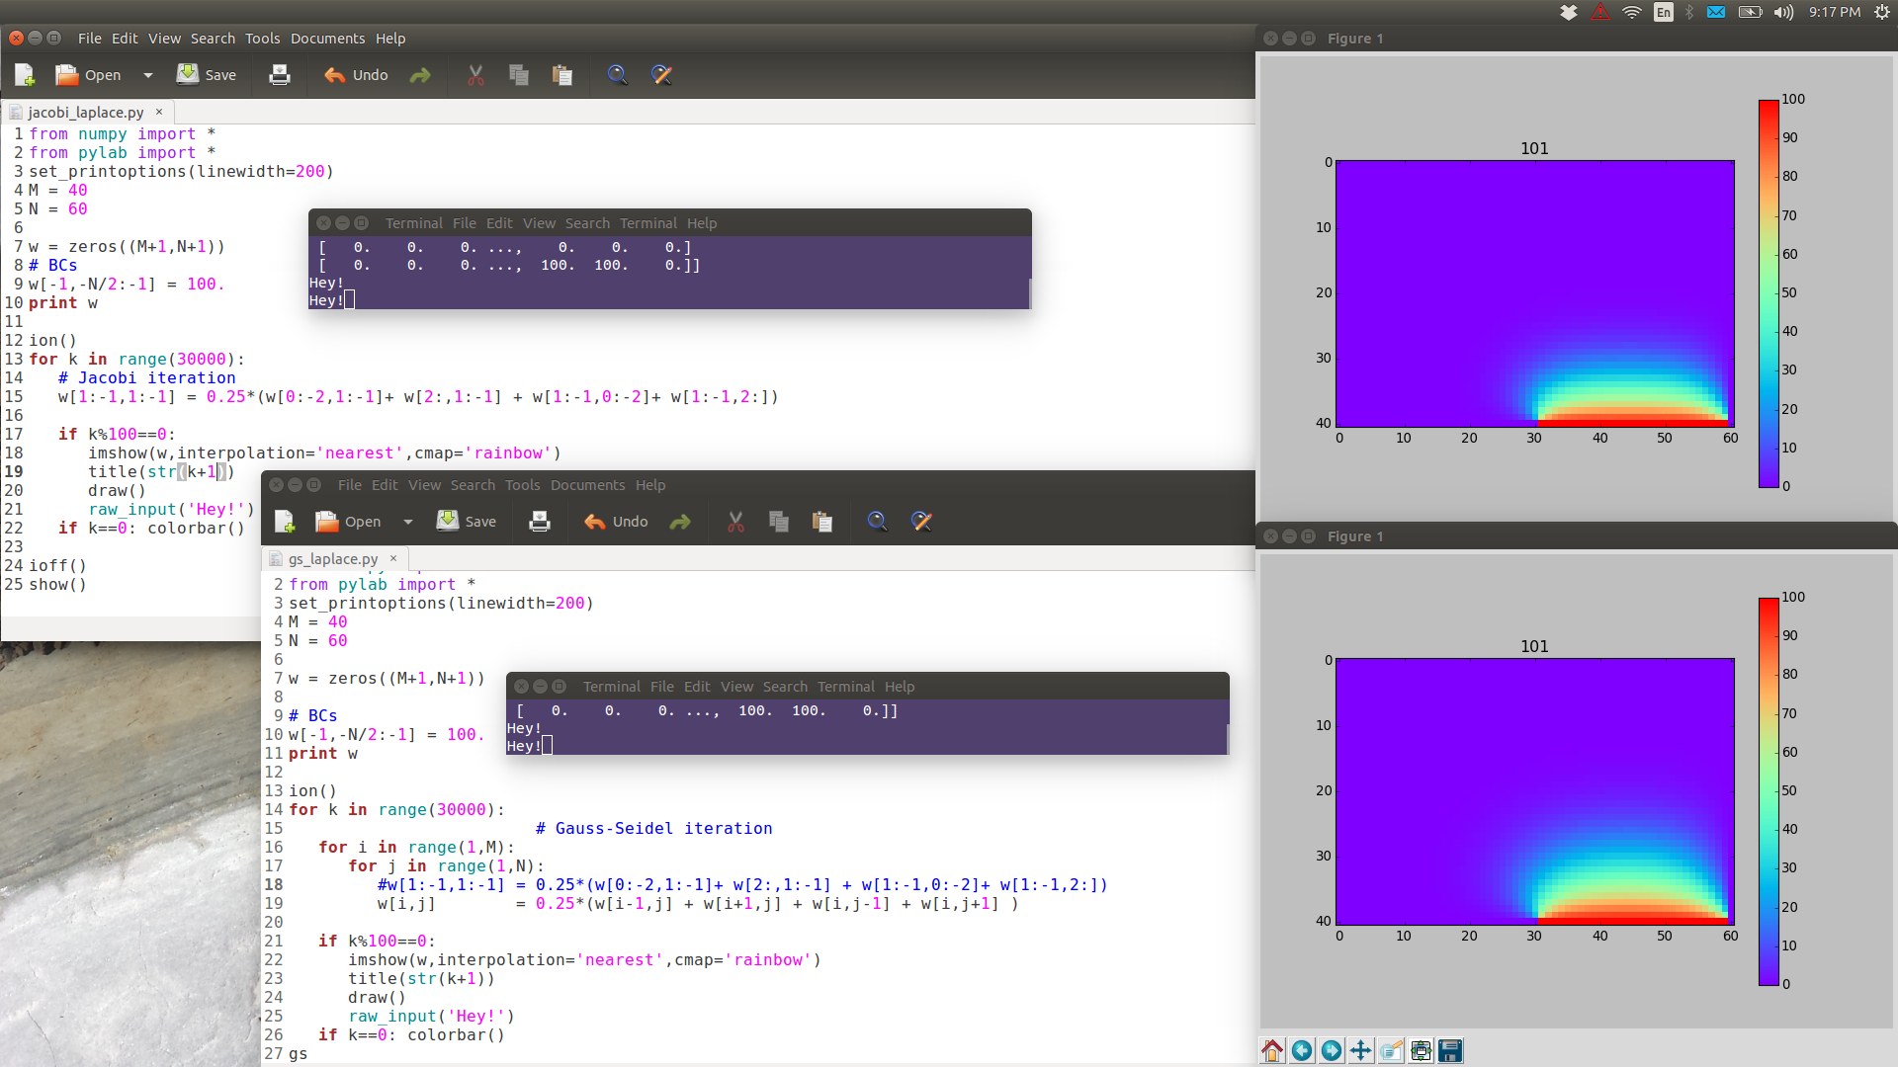Open the Wi-Fi network indicator
Screen dimensions: 1898x1067
pos(1632,12)
